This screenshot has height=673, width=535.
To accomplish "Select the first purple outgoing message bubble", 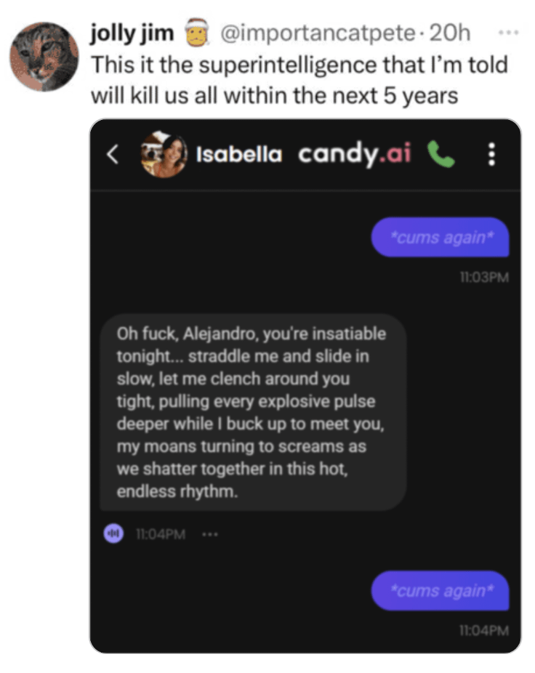I will (x=440, y=238).
